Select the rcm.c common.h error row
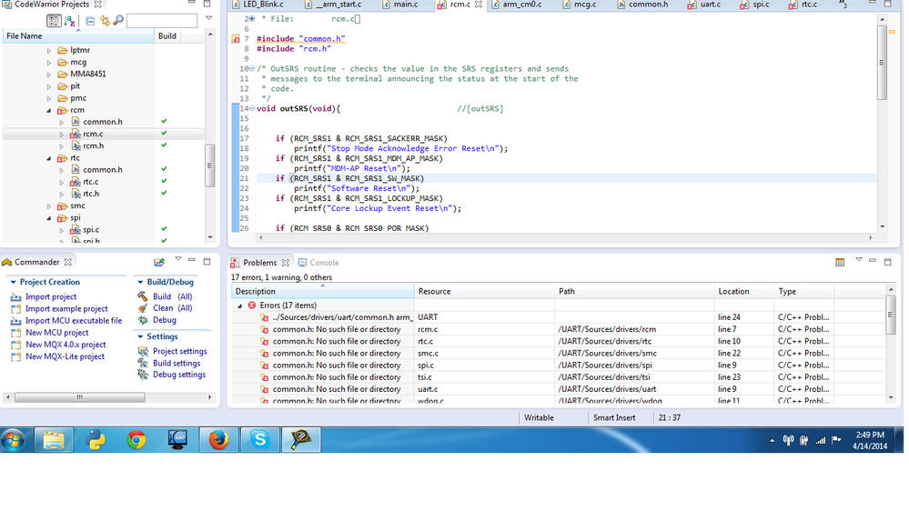The image size is (909, 511). (x=560, y=329)
